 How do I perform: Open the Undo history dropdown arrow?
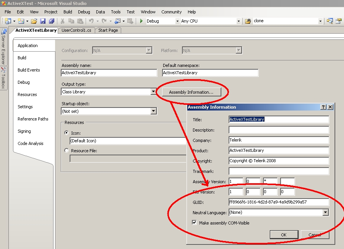[97, 21]
